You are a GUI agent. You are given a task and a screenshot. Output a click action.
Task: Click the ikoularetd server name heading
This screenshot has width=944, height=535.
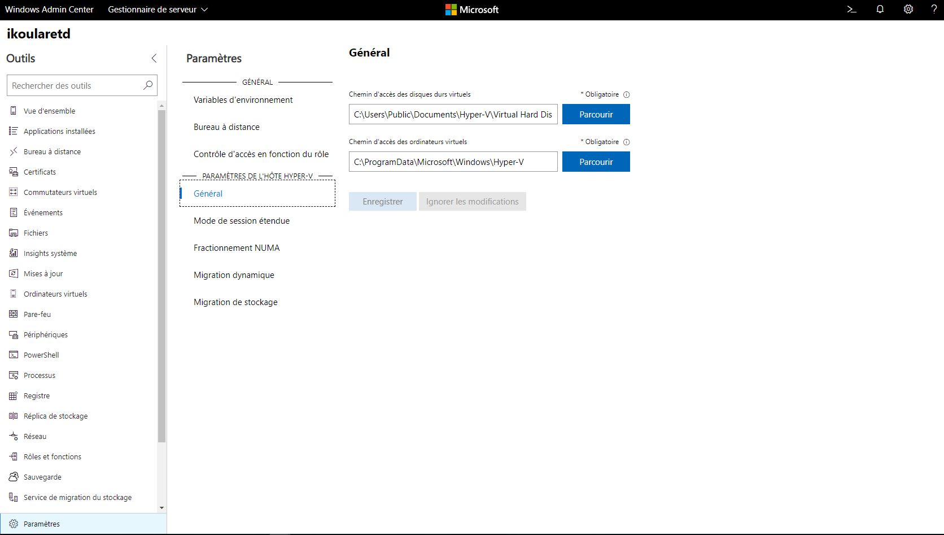point(38,33)
